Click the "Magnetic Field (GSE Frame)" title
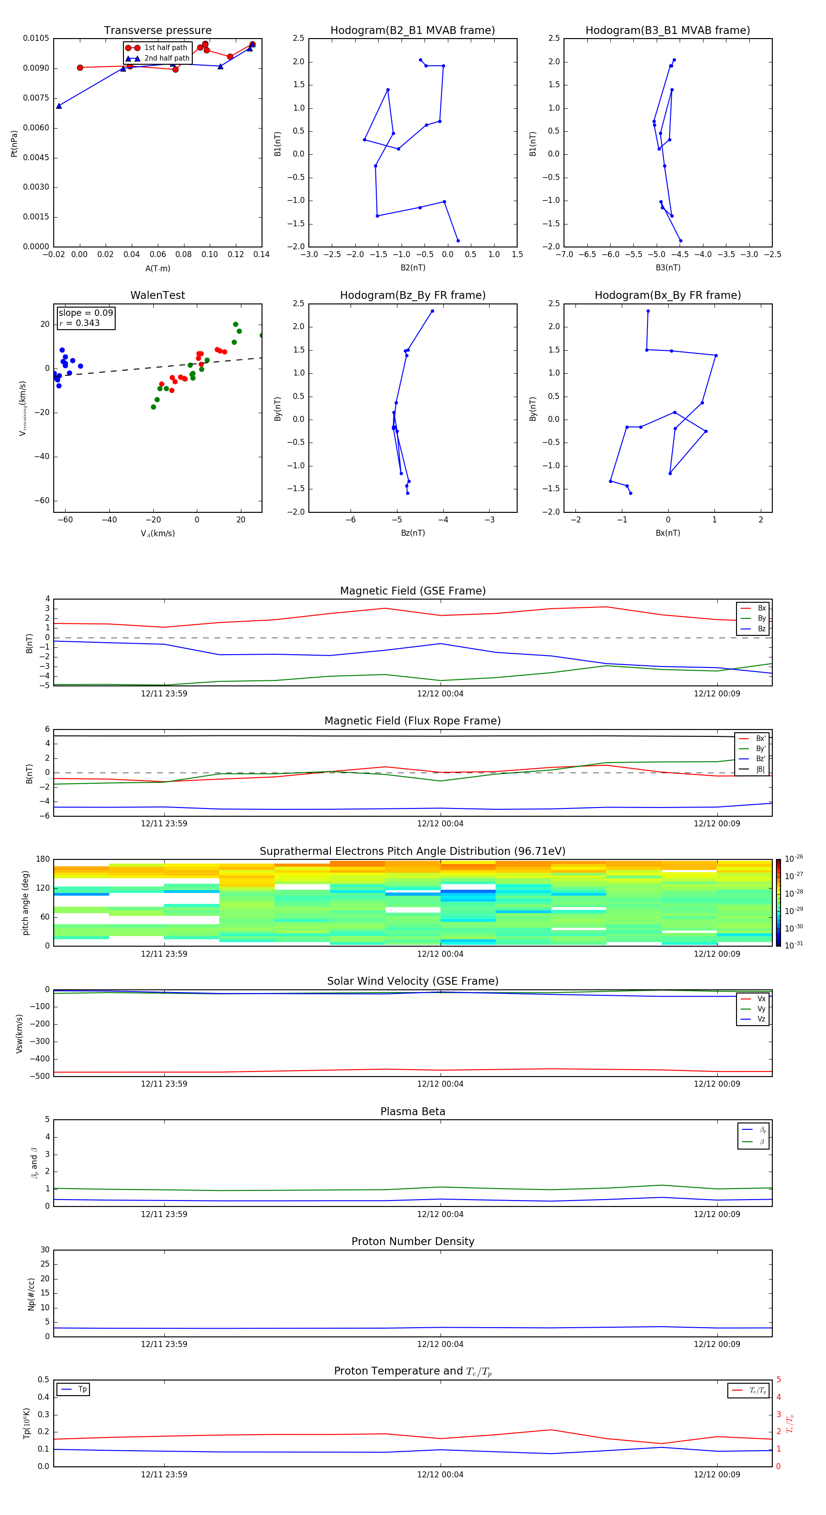826x1515 pixels. point(413,591)
